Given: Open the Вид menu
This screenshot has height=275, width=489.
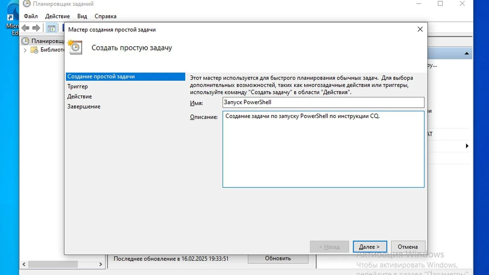Looking at the screenshot, I should point(82,16).
